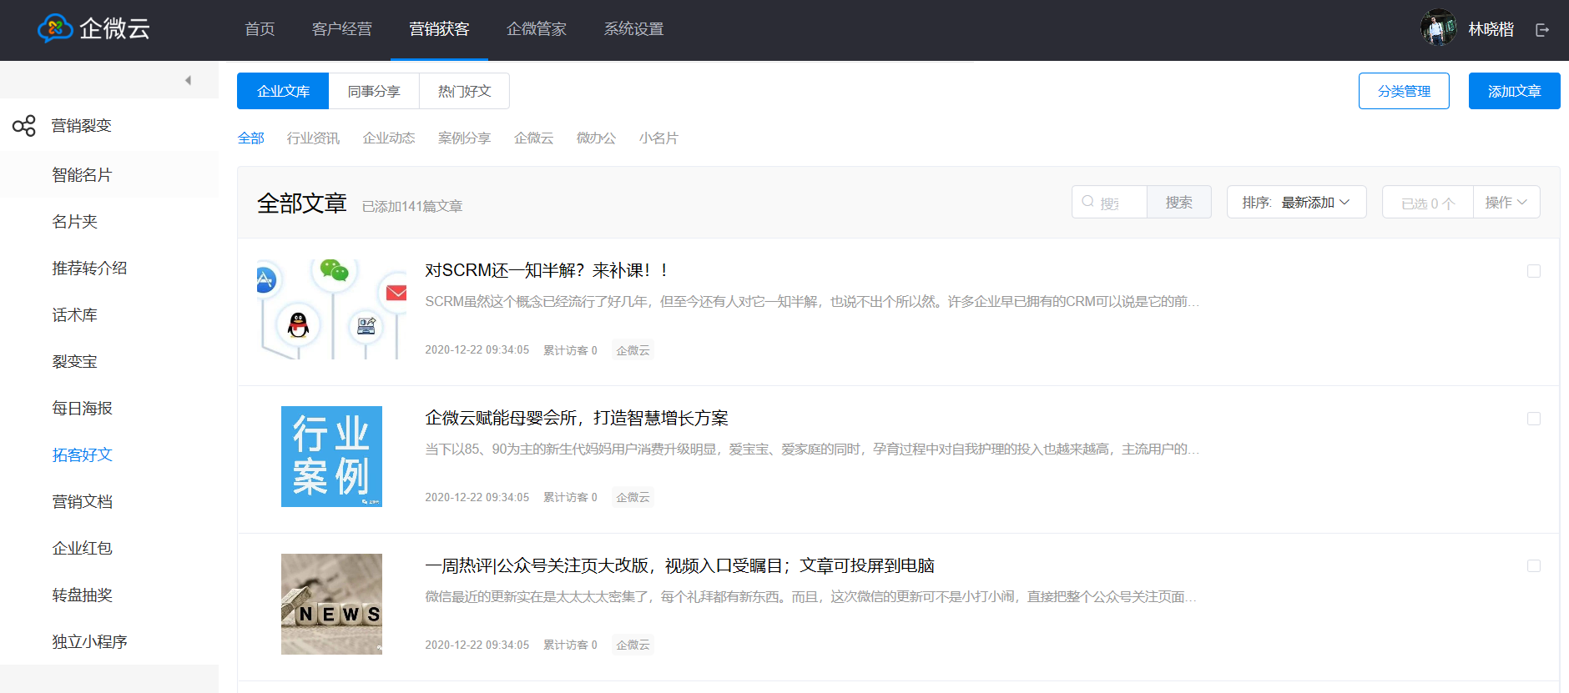Click the logout icon beside the username
1569x693 pixels.
(x=1542, y=30)
